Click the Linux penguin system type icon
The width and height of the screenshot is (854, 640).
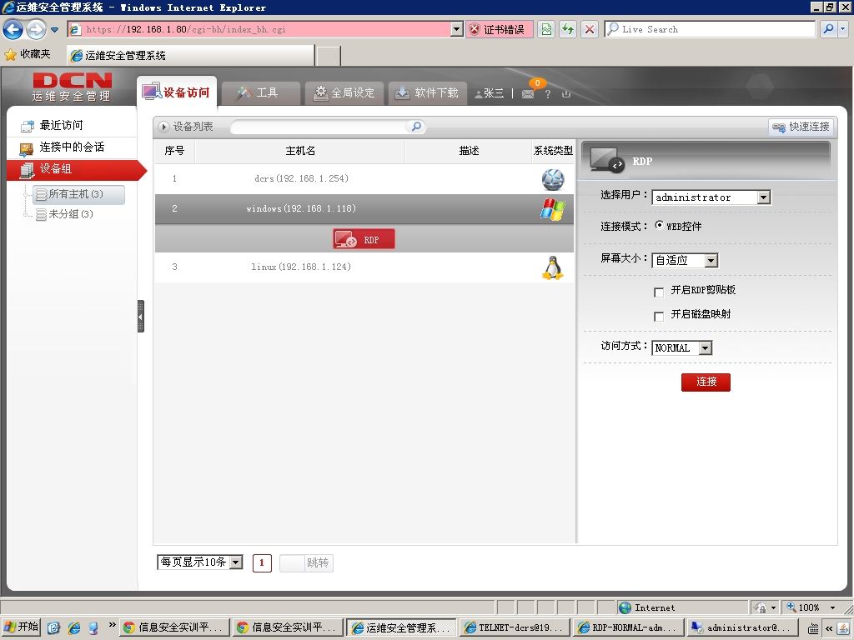(553, 267)
